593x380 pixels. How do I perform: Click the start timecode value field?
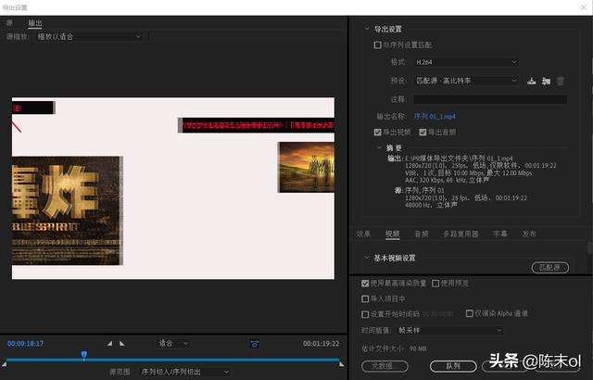437,314
